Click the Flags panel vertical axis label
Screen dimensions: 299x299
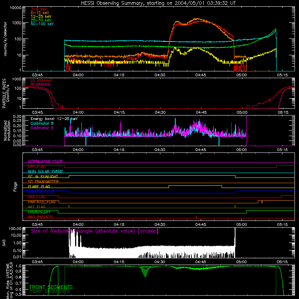coord(15,187)
